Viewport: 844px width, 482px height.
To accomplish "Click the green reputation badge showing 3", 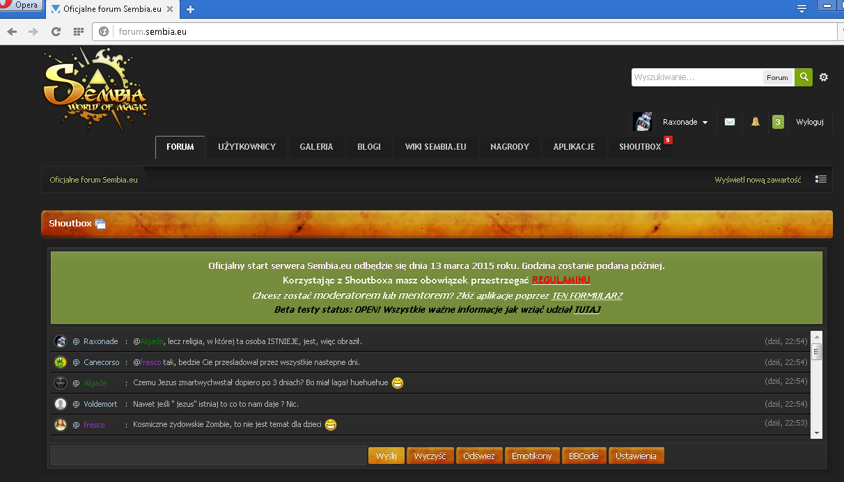I will [x=778, y=122].
